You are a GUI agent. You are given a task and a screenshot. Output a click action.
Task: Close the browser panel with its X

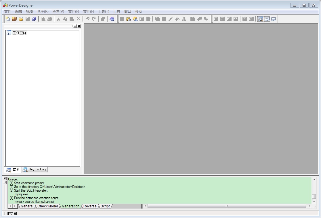(79, 26)
